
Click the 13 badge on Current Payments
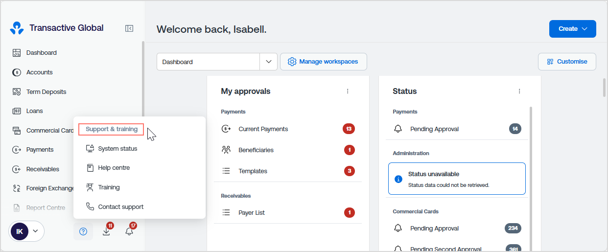tap(349, 129)
